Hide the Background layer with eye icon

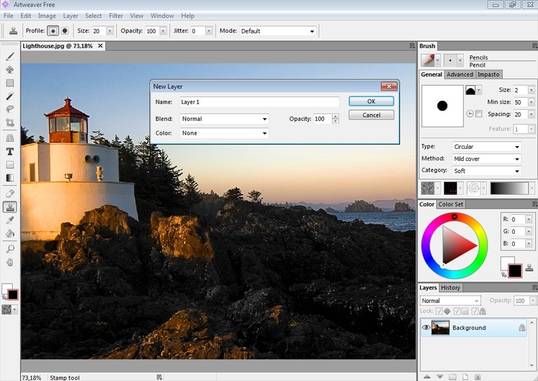(426, 327)
